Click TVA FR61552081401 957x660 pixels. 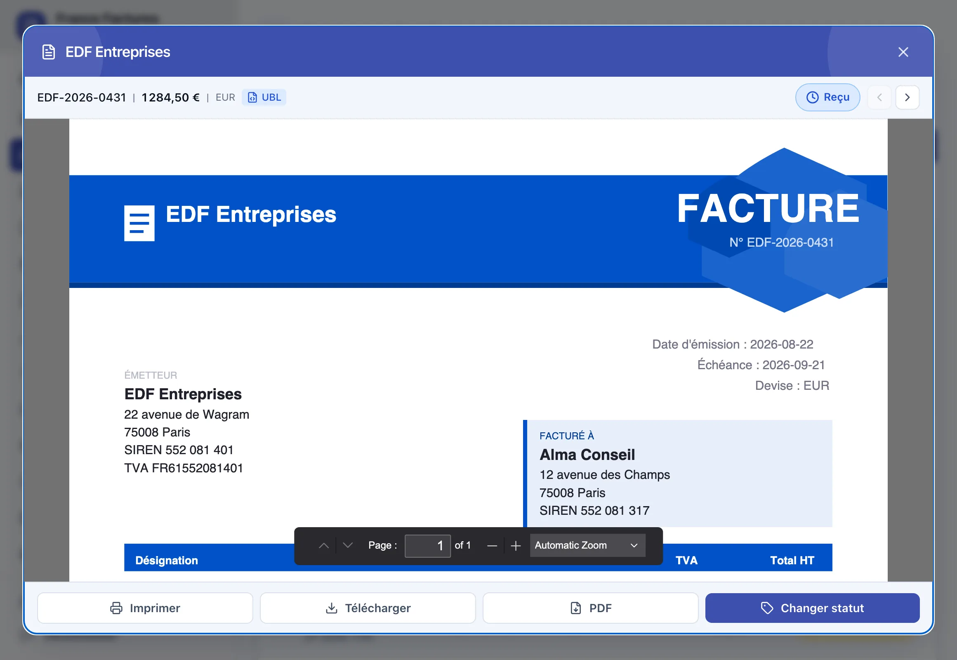183,468
